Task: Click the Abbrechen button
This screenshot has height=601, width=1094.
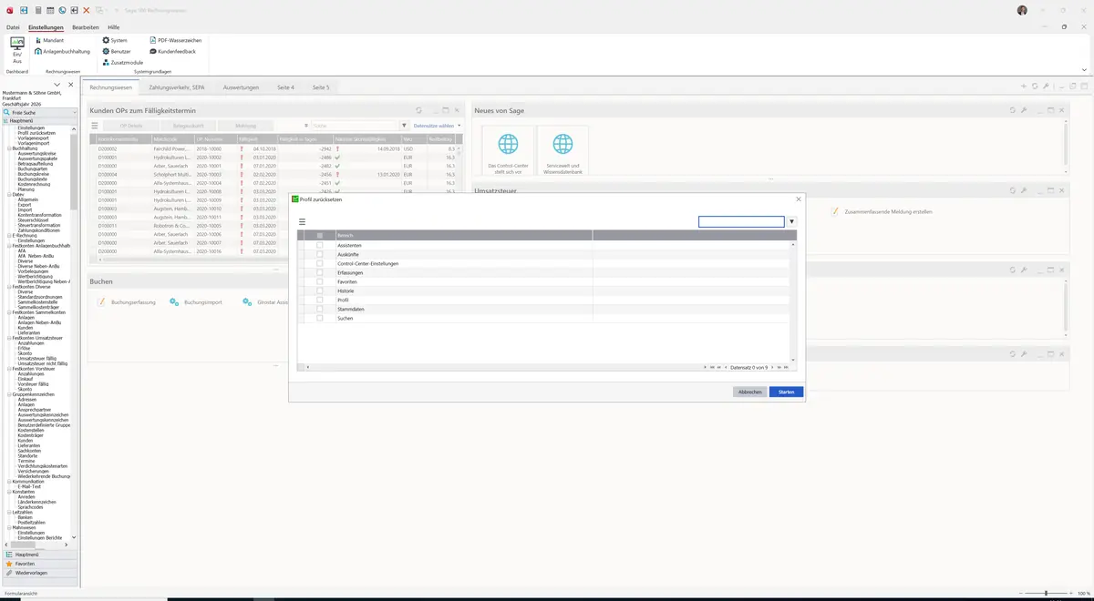Action: click(x=749, y=392)
